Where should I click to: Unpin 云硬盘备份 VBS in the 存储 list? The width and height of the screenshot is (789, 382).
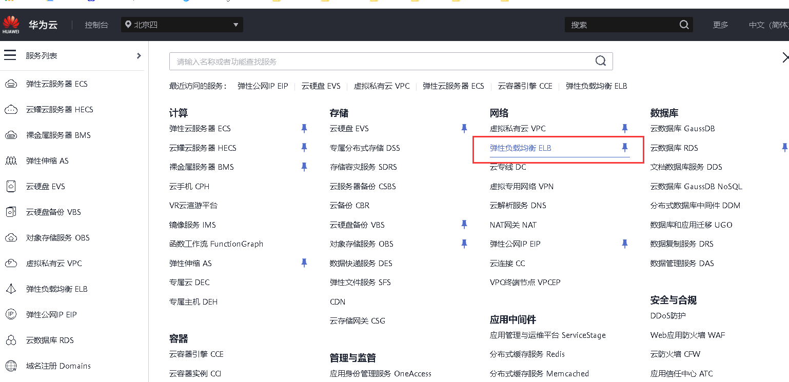(464, 225)
